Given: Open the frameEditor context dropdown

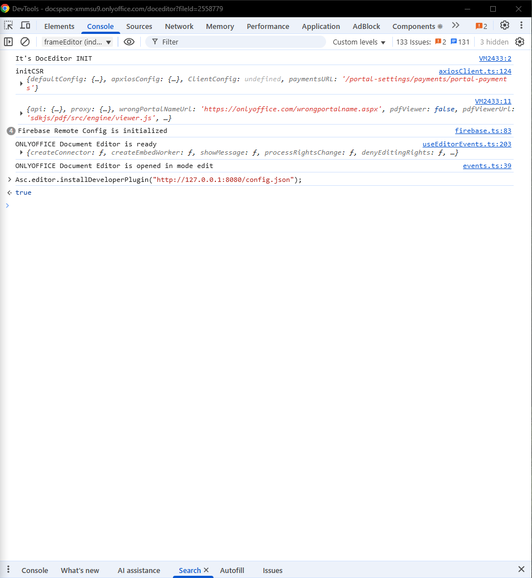Looking at the screenshot, I should pyautogui.click(x=78, y=42).
